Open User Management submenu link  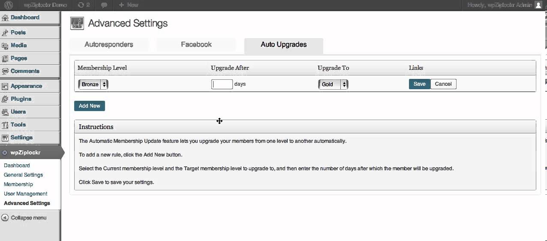(x=25, y=194)
